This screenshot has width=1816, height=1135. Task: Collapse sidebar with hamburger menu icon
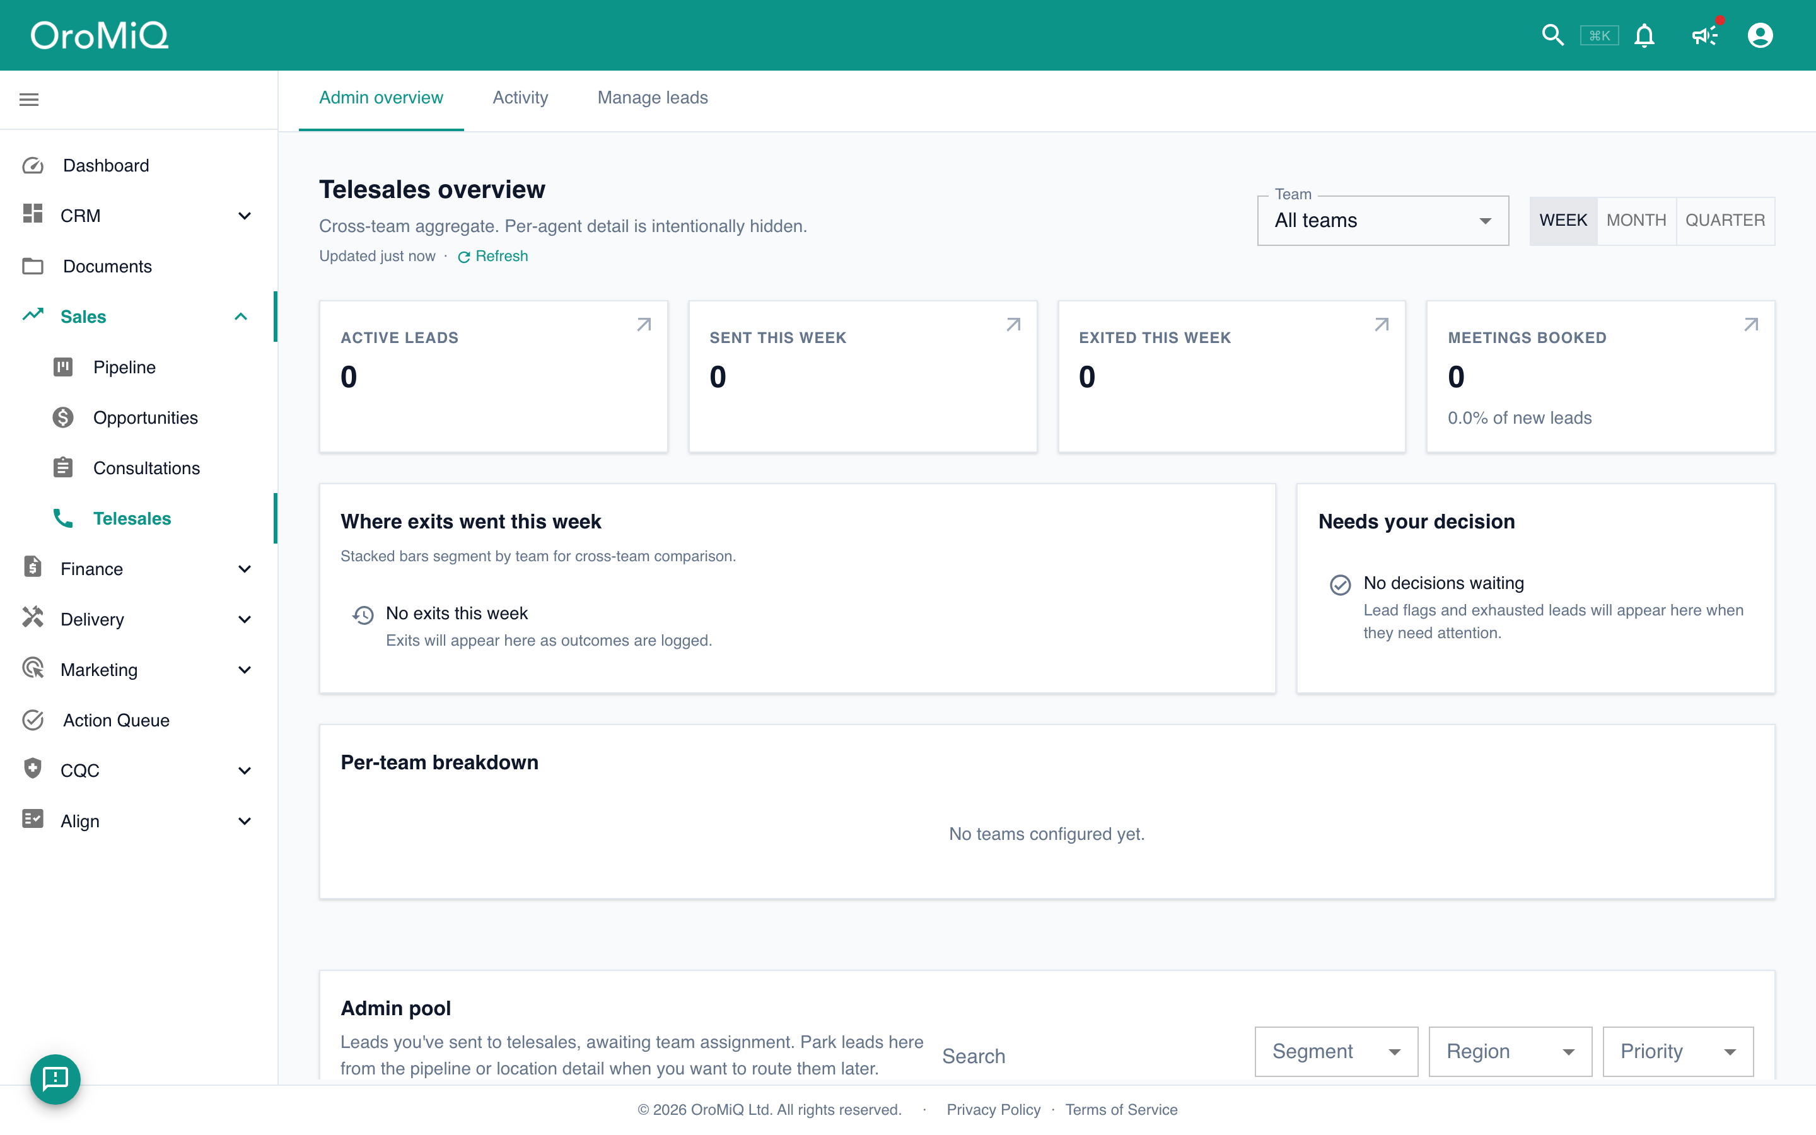coord(29,99)
